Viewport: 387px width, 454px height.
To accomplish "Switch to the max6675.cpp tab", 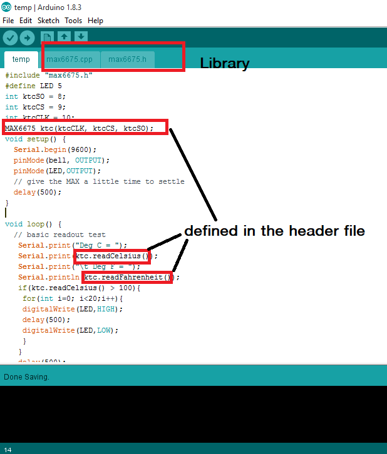I will 70,59.
